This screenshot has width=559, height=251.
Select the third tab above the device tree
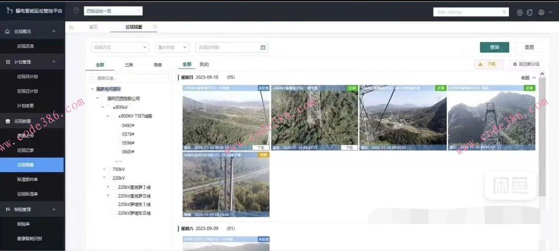pos(158,65)
